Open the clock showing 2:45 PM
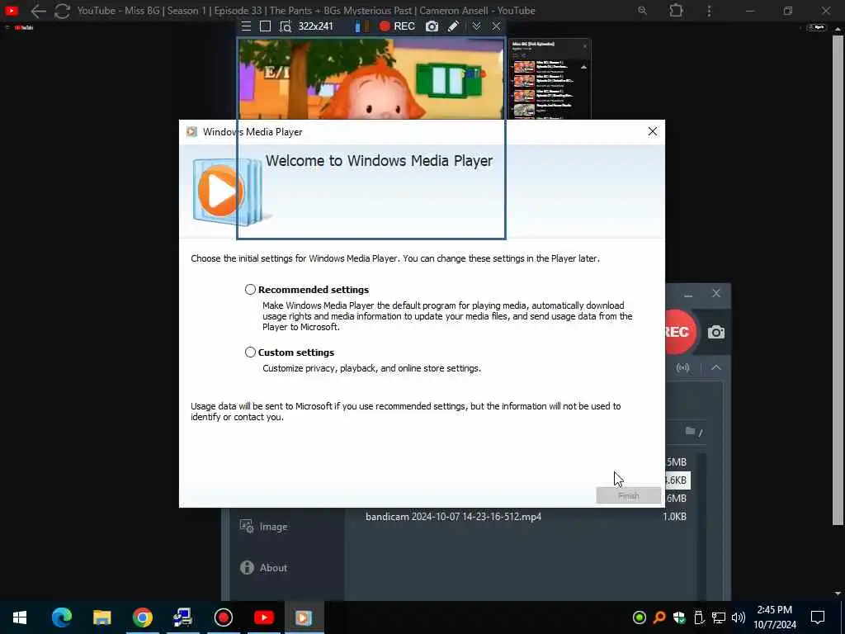The image size is (845, 634). 774,617
